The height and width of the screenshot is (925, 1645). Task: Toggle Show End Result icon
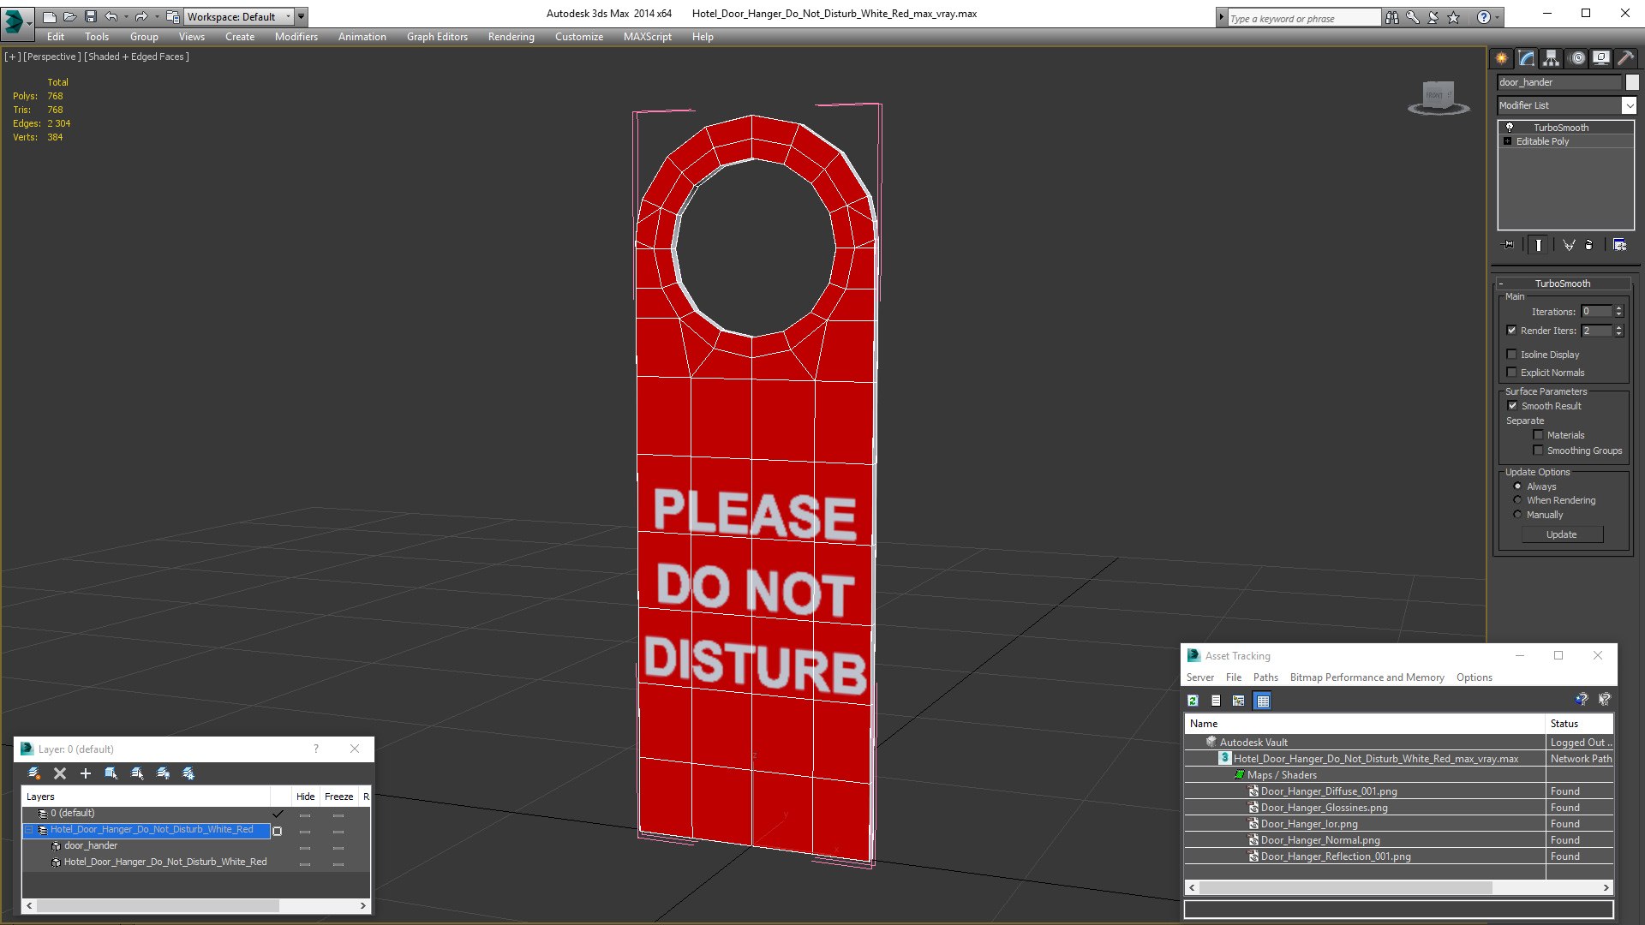(x=1539, y=245)
